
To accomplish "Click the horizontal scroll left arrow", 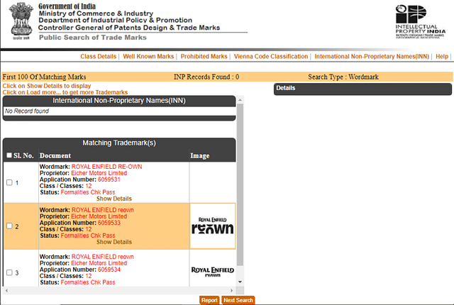I will point(6,291).
